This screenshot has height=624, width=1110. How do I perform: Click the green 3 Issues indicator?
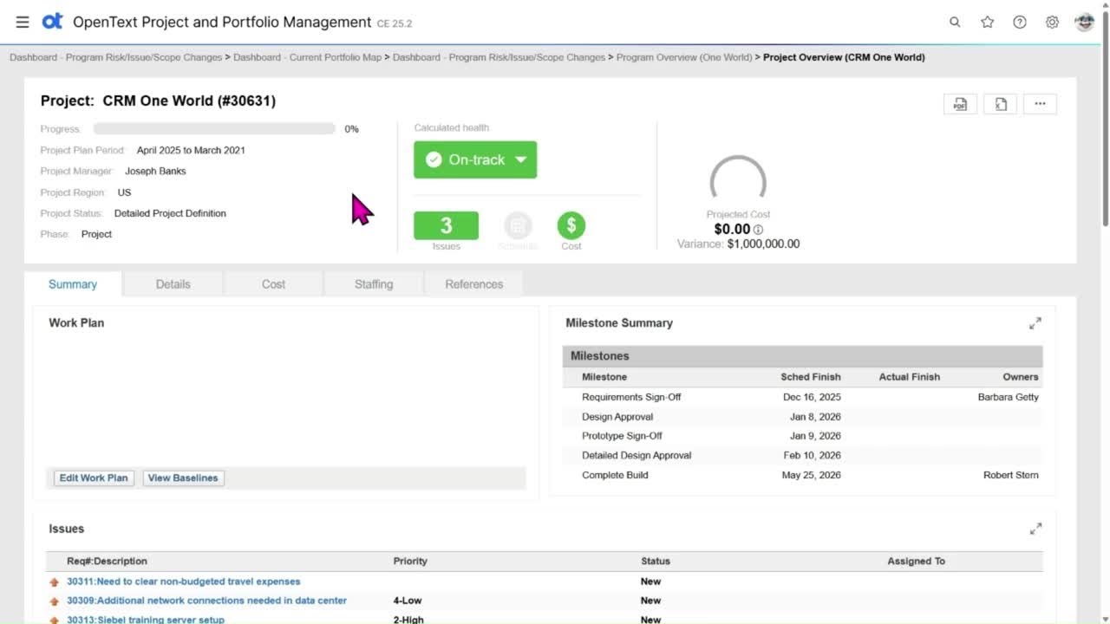click(446, 225)
